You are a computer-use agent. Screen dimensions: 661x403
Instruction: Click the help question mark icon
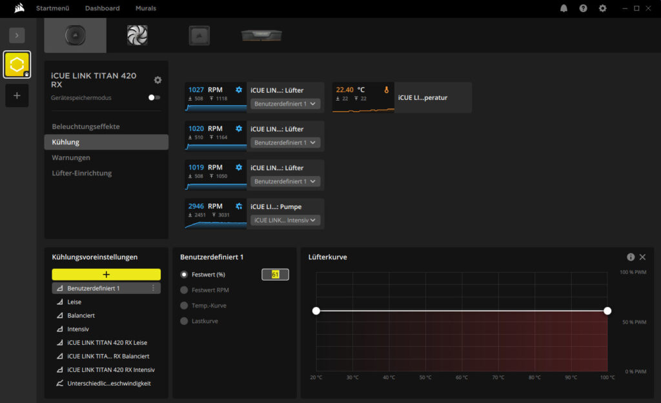tap(583, 8)
